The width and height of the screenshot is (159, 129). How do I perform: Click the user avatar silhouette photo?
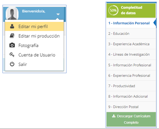pos(12,13)
